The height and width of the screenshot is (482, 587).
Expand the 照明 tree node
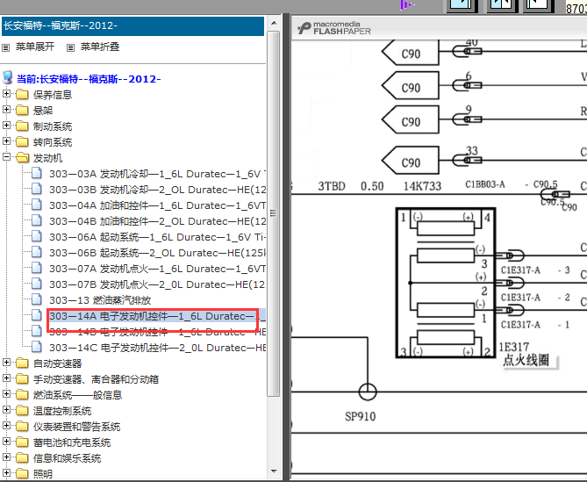tap(6, 472)
